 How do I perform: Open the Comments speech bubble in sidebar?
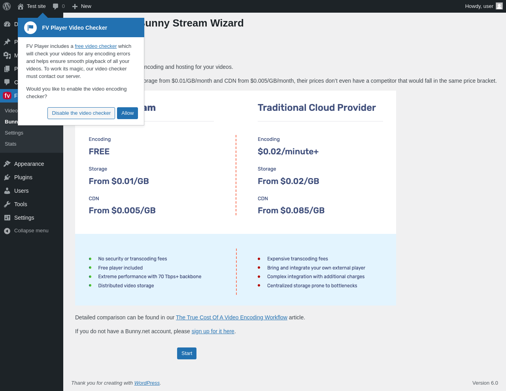7,82
